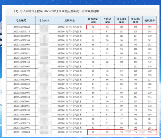
Task: Select candidate ID 143252460300004
Action: tap(21, 80)
